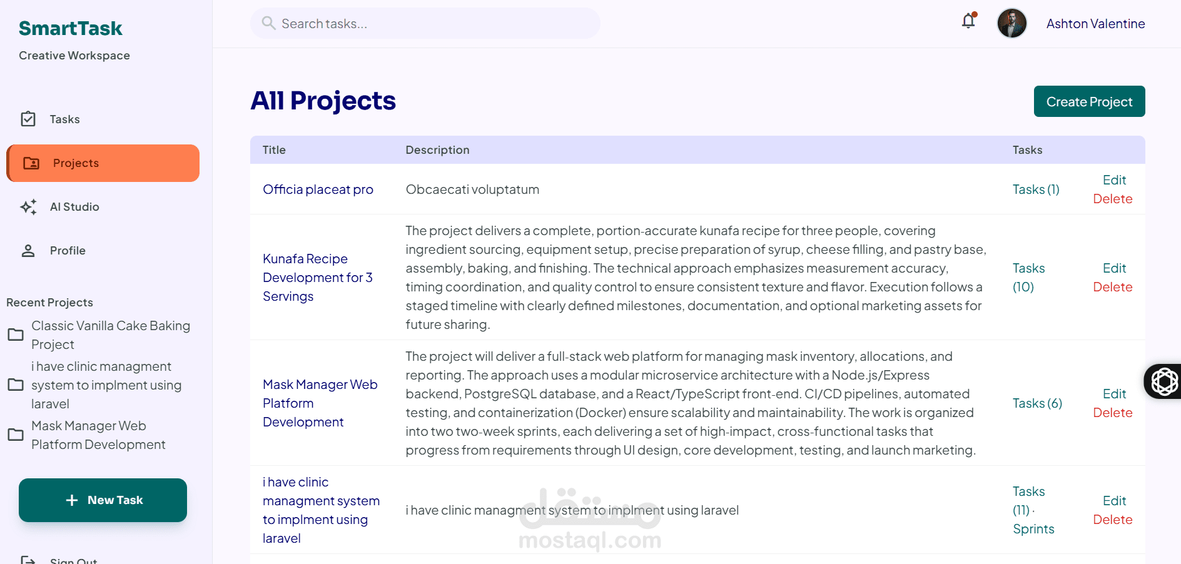The width and height of the screenshot is (1181, 564).
Task: Open the notifications bell icon
Action: pos(968,21)
